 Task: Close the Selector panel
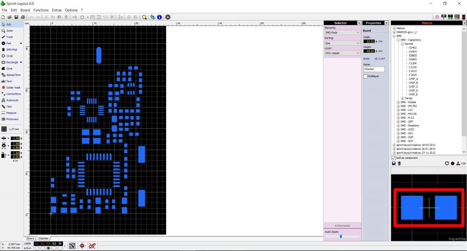point(359,23)
